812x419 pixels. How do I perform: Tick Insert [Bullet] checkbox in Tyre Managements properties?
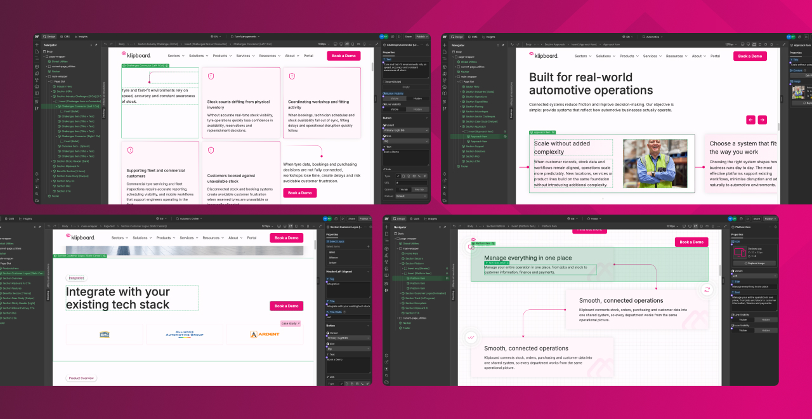[384, 81]
